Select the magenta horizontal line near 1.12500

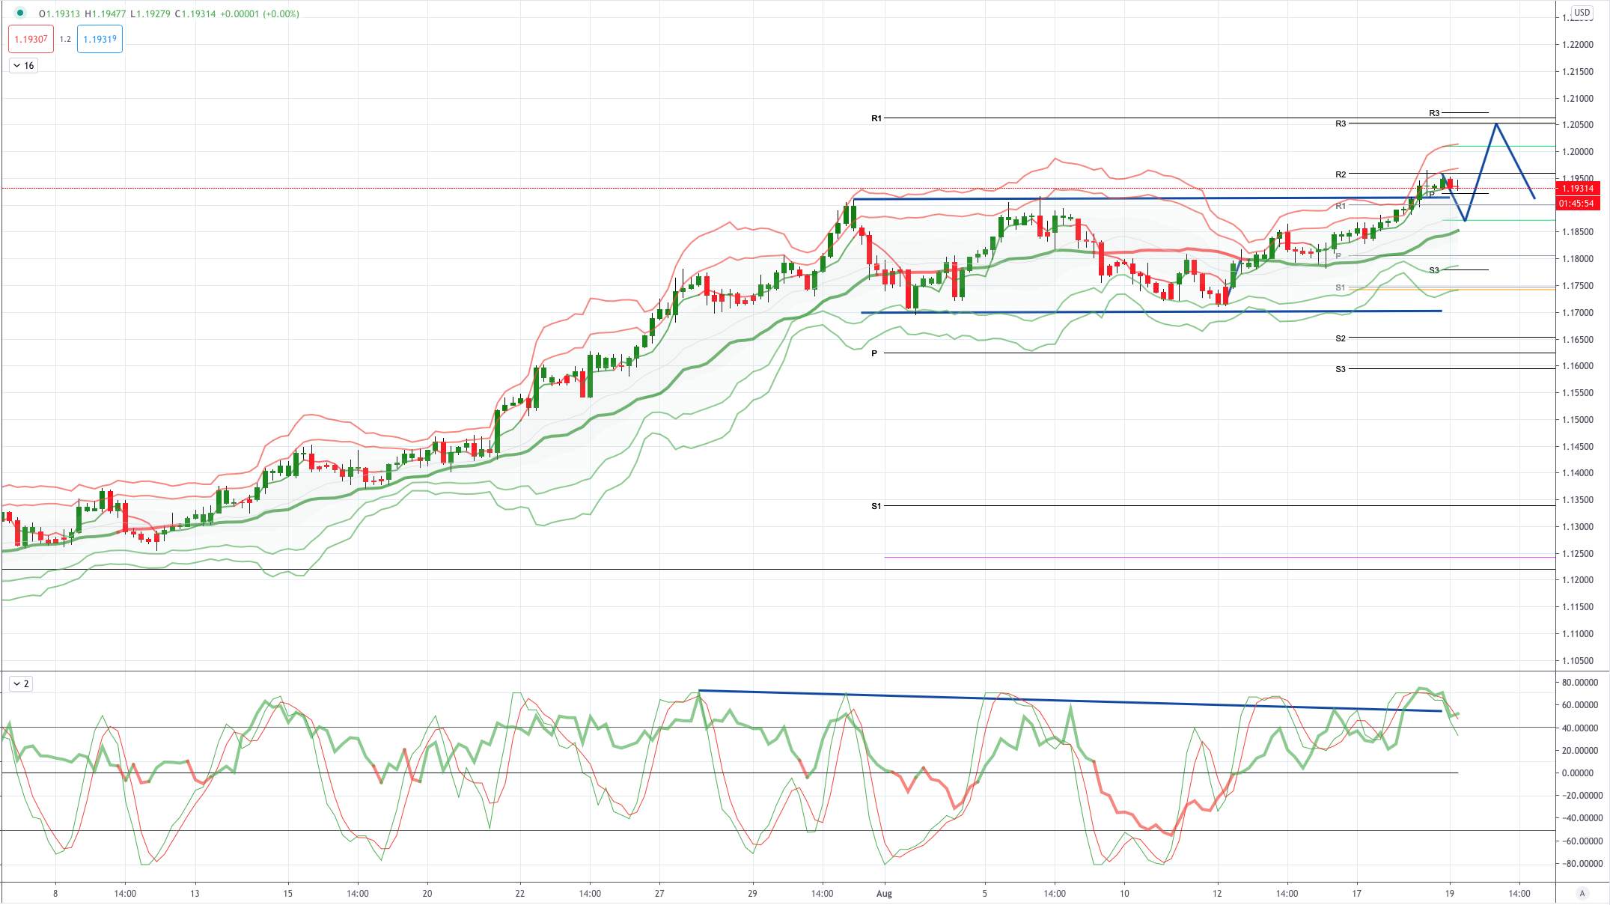(x=1219, y=557)
